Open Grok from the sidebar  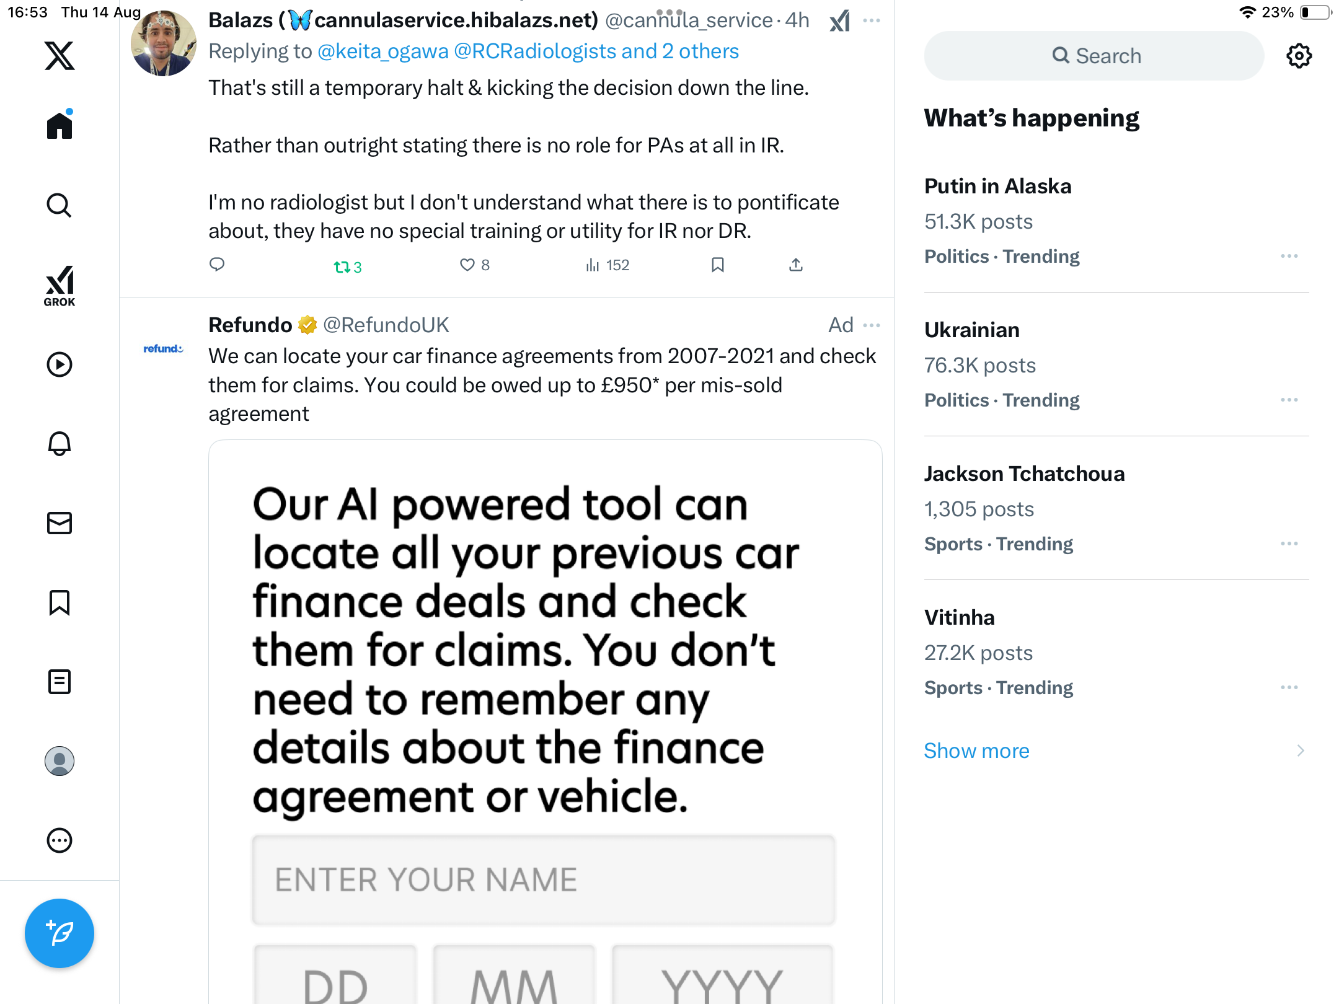pyautogui.click(x=60, y=286)
